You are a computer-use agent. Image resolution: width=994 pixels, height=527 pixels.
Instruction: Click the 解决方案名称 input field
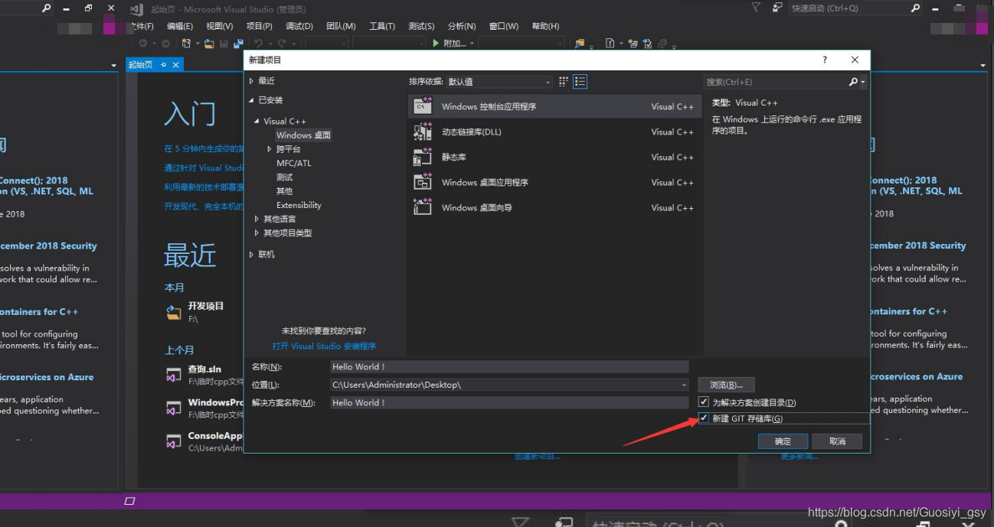pyautogui.click(x=509, y=402)
